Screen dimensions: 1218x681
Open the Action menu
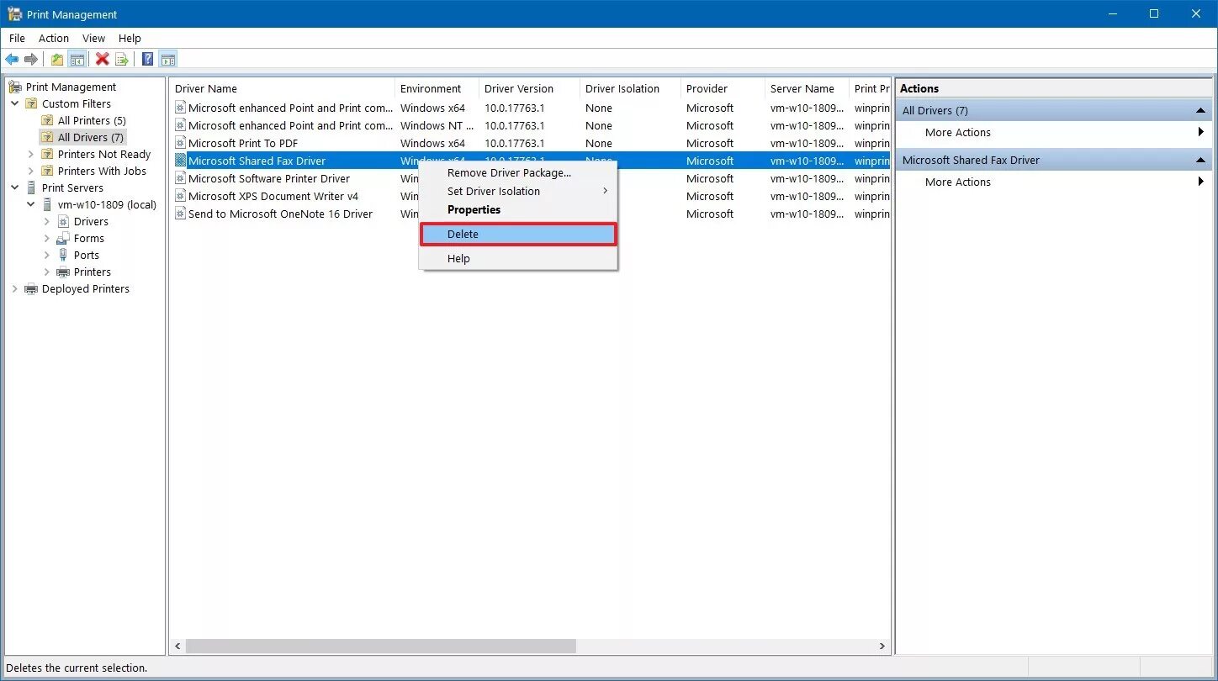(54, 38)
